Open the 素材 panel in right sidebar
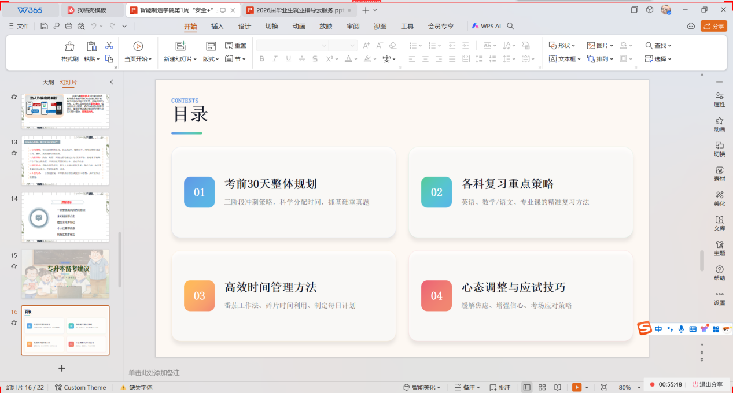Viewport: 733px width, 393px height. pyautogui.click(x=719, y=173)
